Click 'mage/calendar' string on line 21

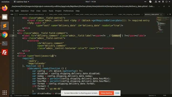[37, 64]
